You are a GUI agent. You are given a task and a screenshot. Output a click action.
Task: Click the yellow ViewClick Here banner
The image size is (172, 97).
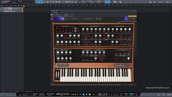tap(132, 16)
